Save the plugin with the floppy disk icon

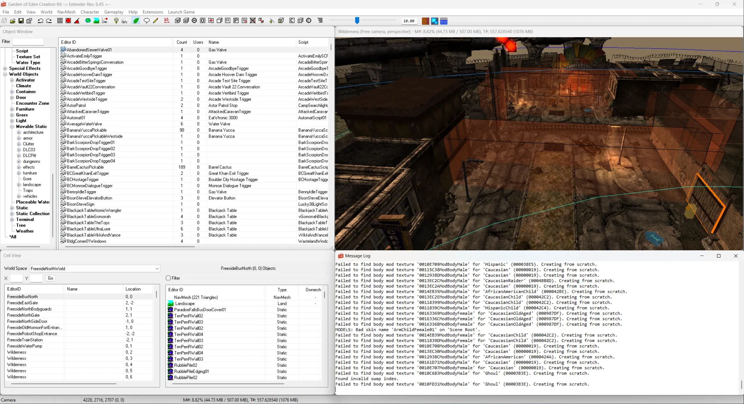(x=21, y=21)
